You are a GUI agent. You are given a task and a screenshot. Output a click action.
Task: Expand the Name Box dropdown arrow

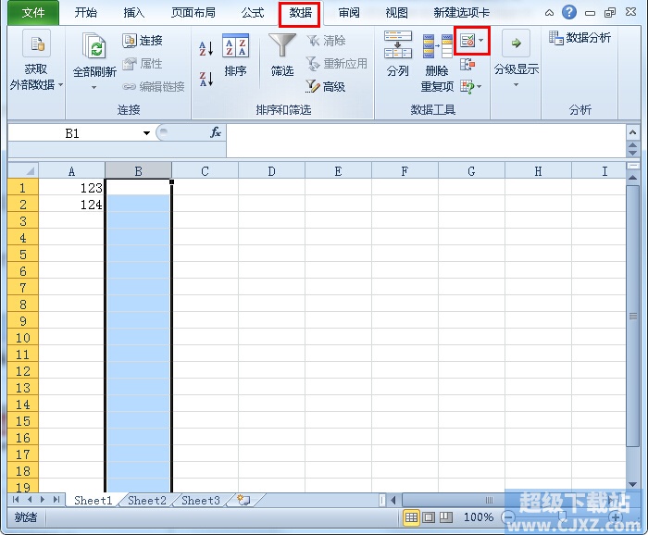146,133
